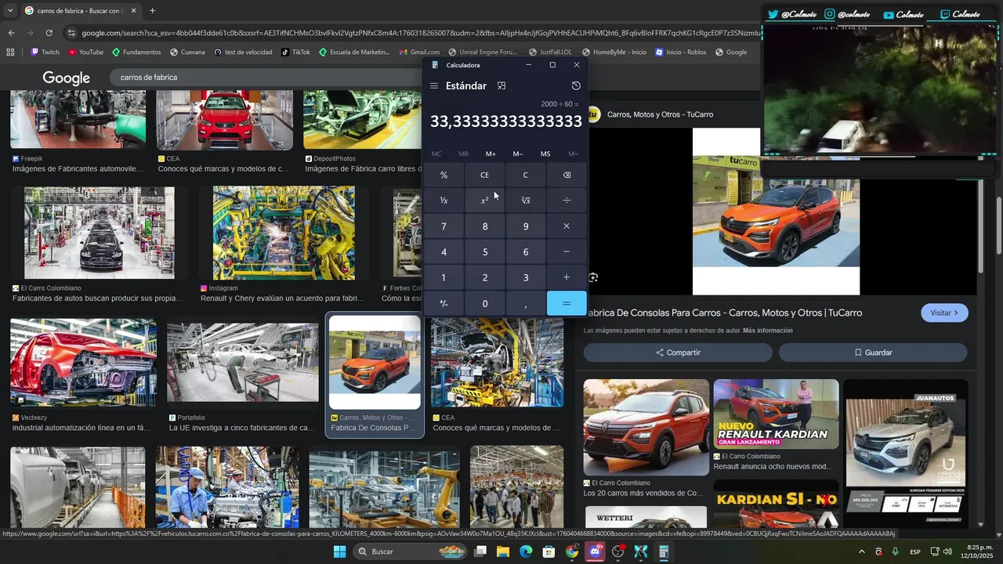Open the Twitch bookmark
This screenshot has height=564, width=1003.
point(45,52)
